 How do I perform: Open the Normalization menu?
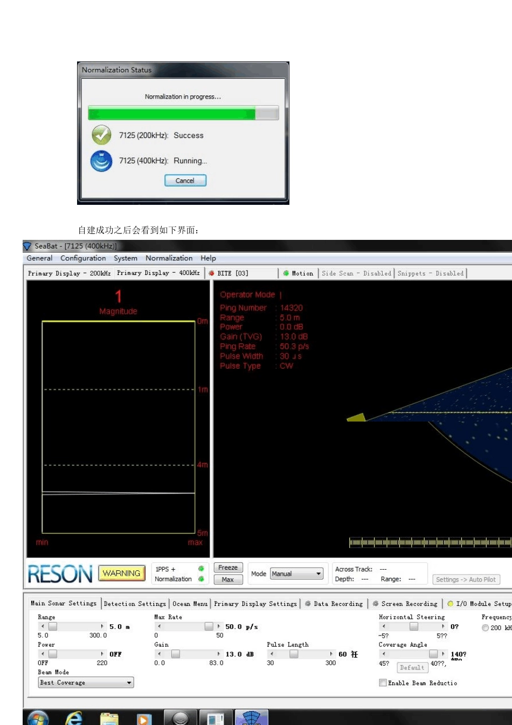169,258
